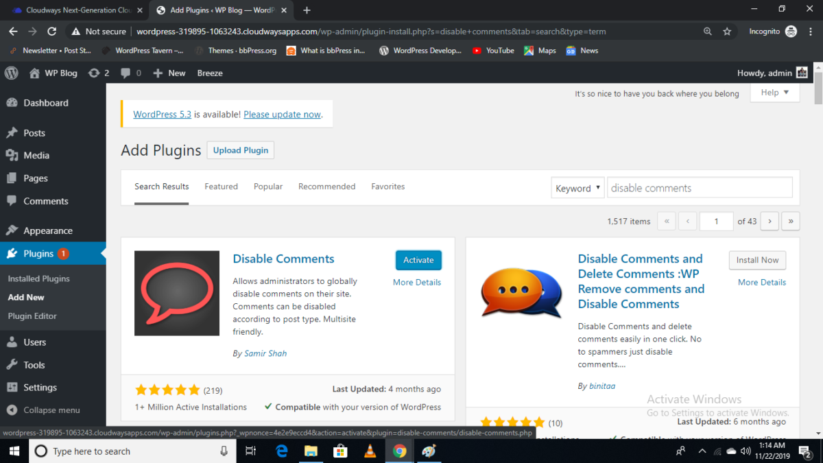Open VLC from the taskbar
823x463 pixels.
[370, 451]
